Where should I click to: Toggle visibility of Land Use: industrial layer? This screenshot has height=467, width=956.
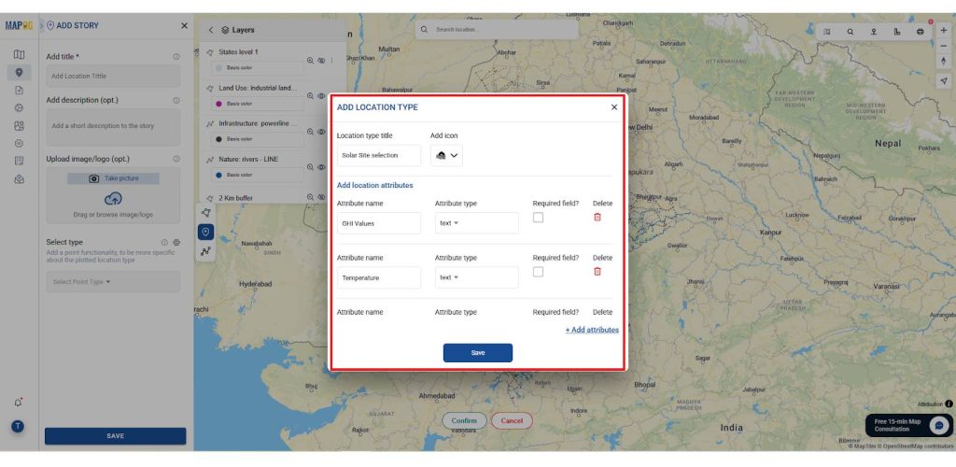(x=321, y=95)
